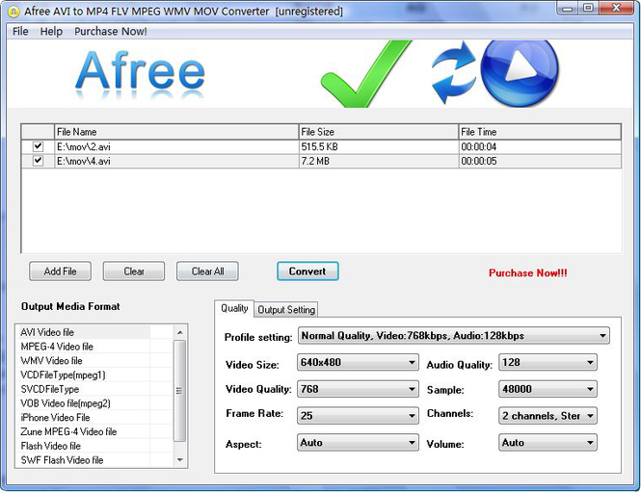Screen dimensions: 641x492
Task: Click the Clear button
Action: (x=134, y=272)
